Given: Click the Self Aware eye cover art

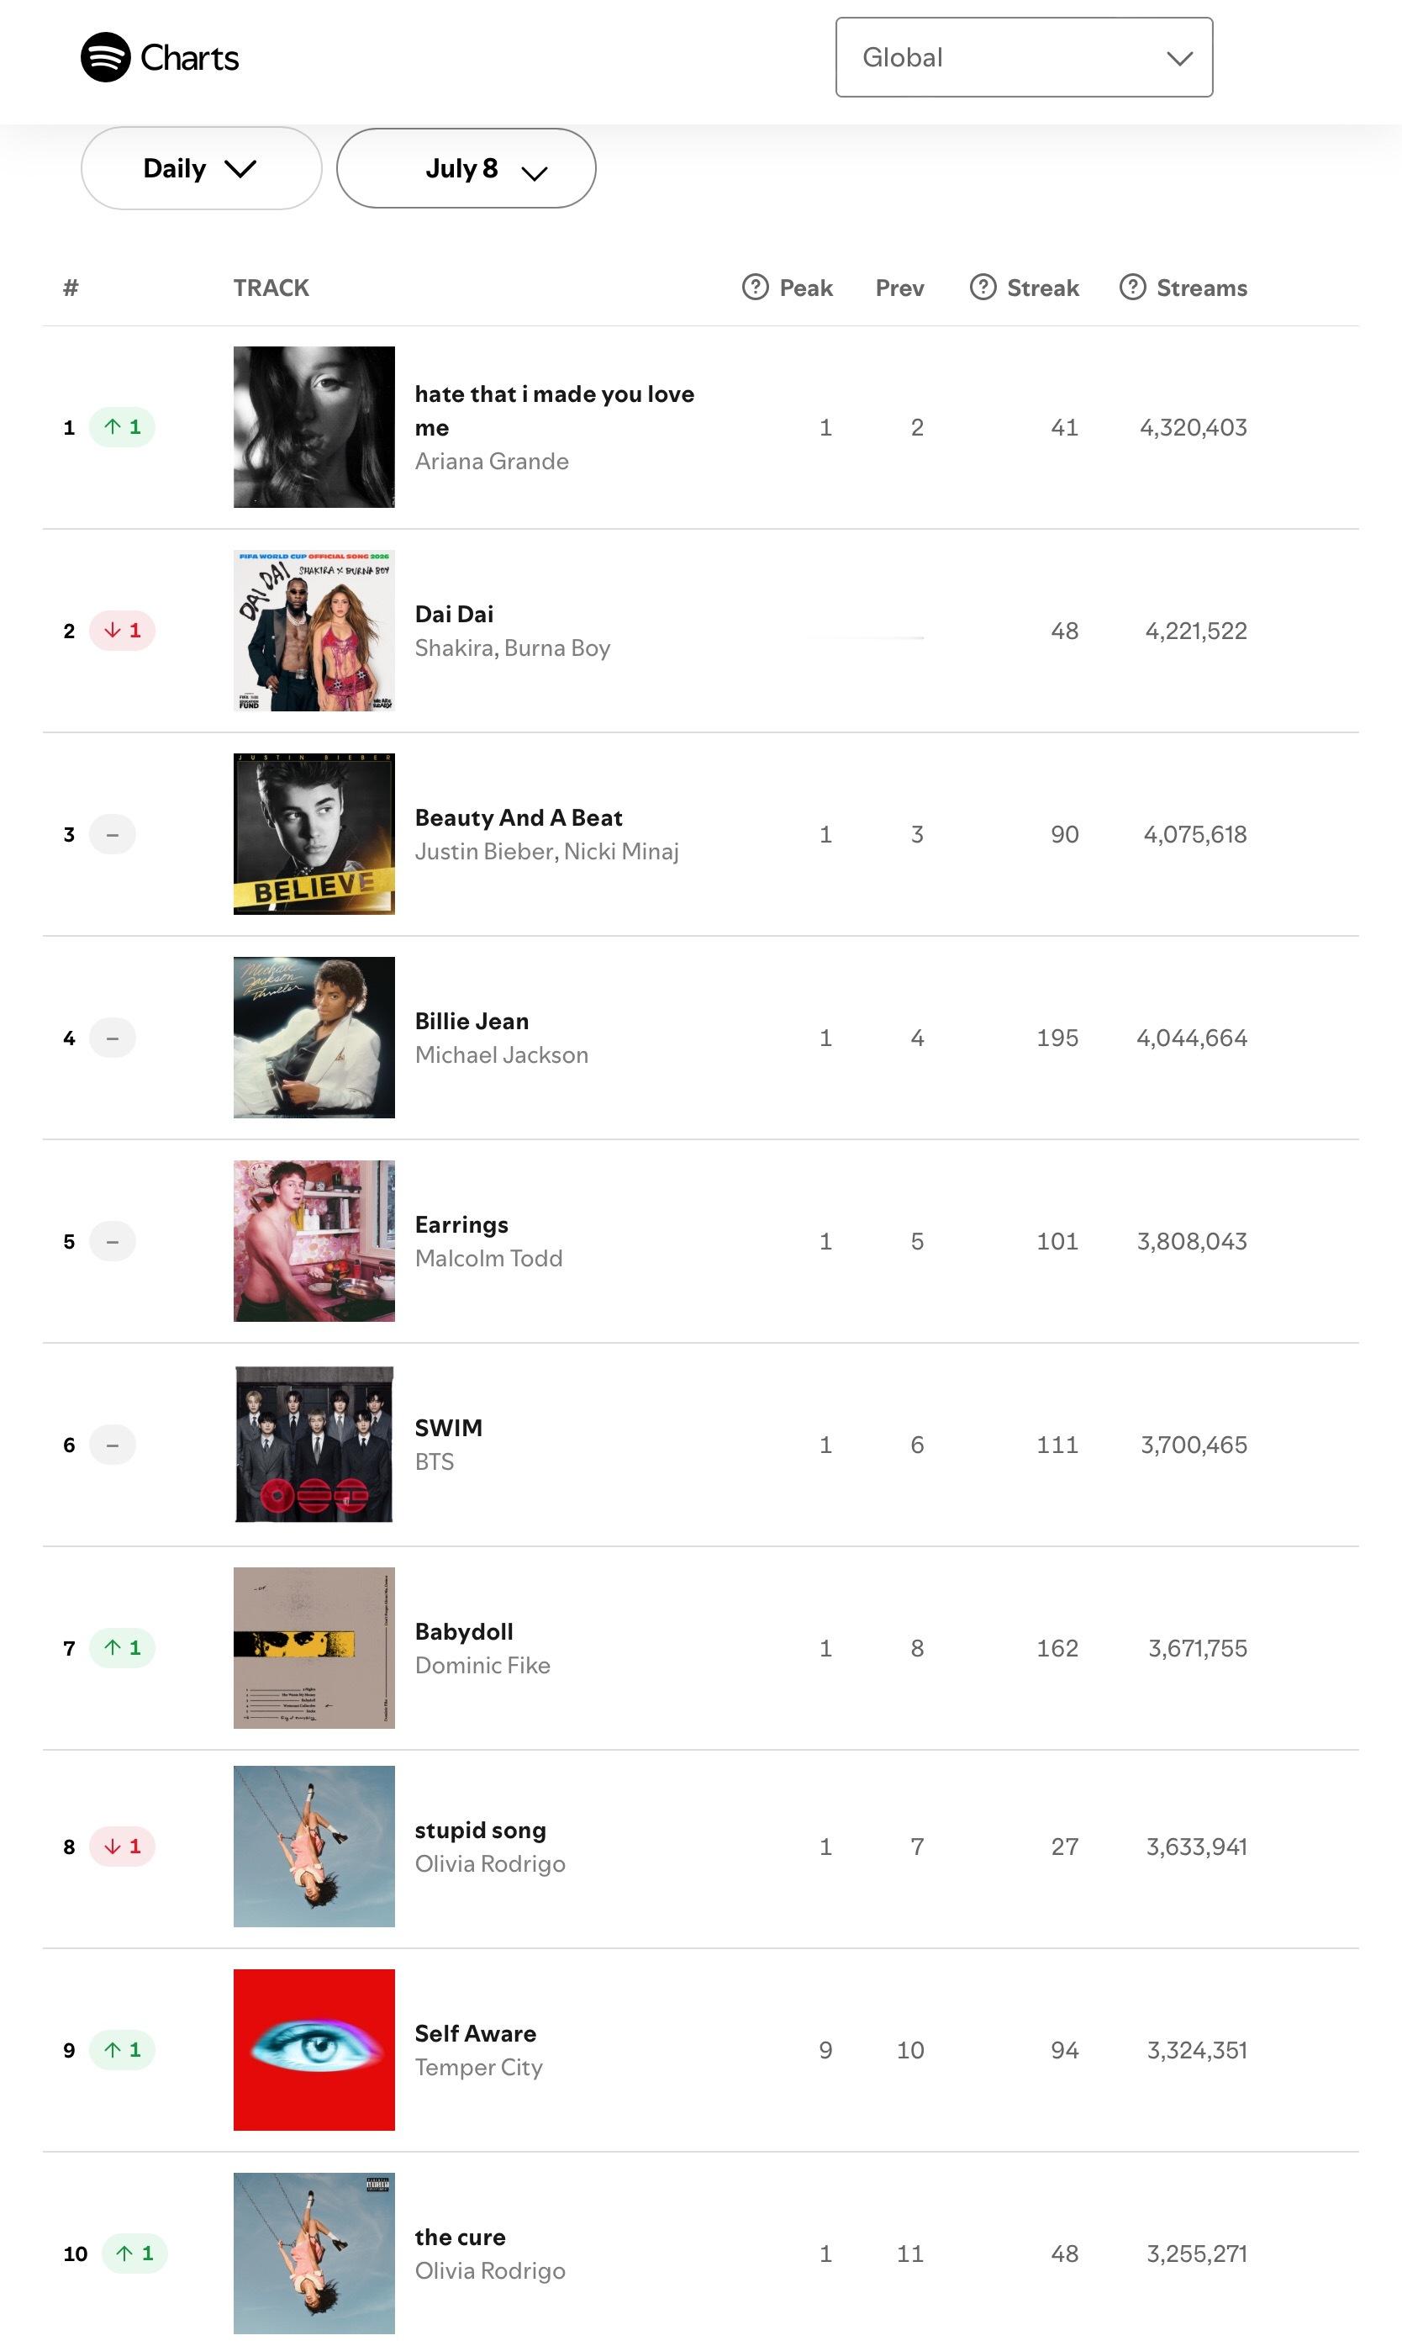Looking at the screenshot, I should [314, 2049].
